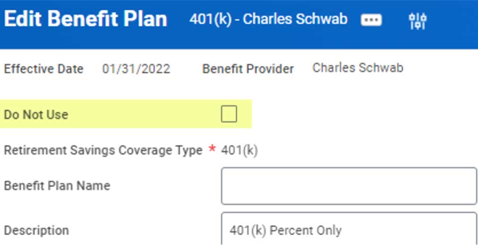Click the Do Not Use label
The height and width of the screenshot is (245, 478).
(36, 115)
